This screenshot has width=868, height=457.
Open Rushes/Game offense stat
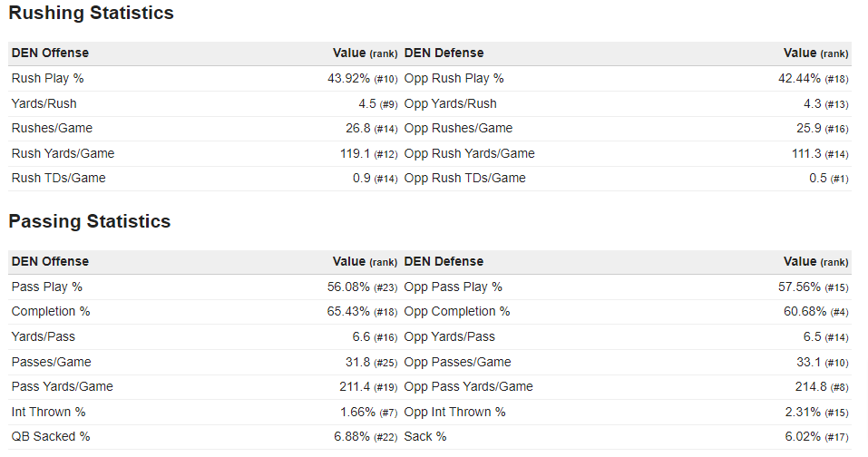pos(52,129)
